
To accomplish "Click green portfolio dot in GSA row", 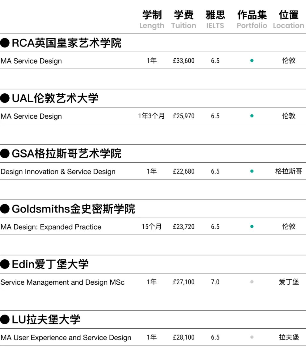I will [252, 171].
